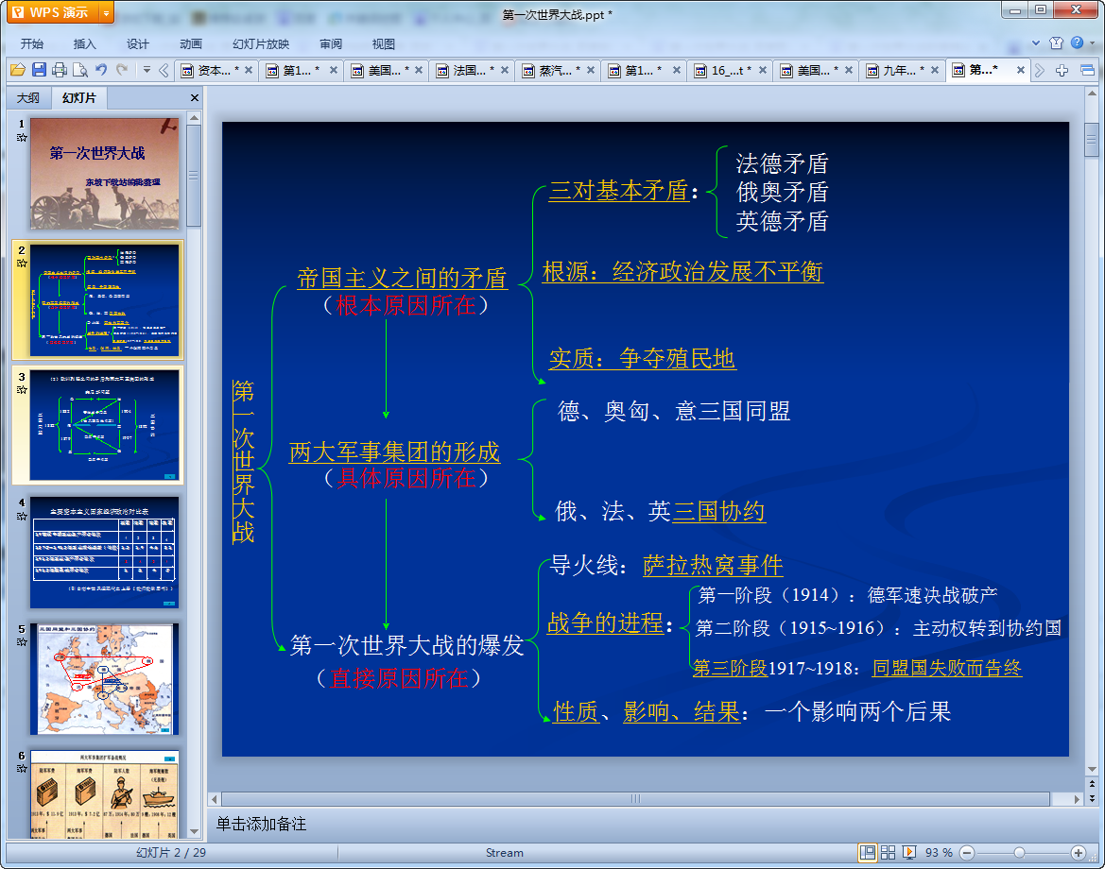
Task: Click the horizontal scrollbar under the slide
Action: [635, 798]
